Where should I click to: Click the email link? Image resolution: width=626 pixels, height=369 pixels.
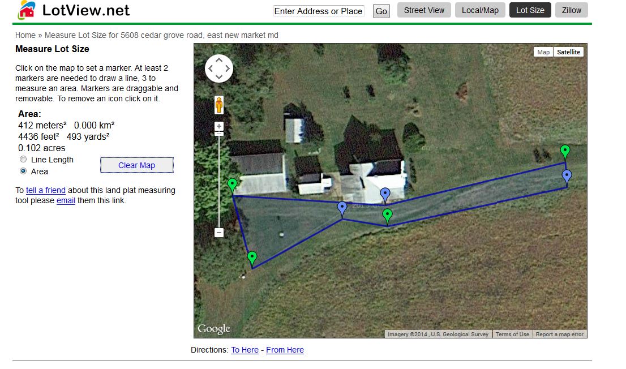point(66,200)
